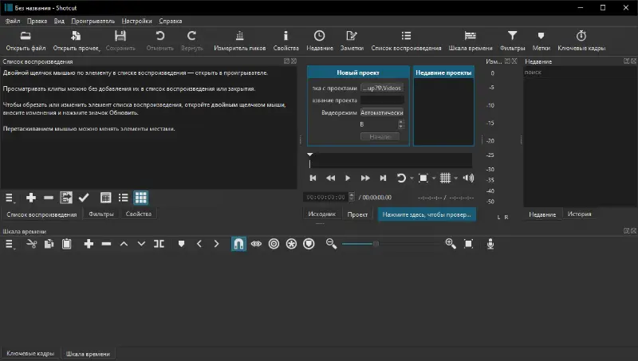Click the timeline append (plus) icon
Screen dimensions: 638x361
point(89,244)
